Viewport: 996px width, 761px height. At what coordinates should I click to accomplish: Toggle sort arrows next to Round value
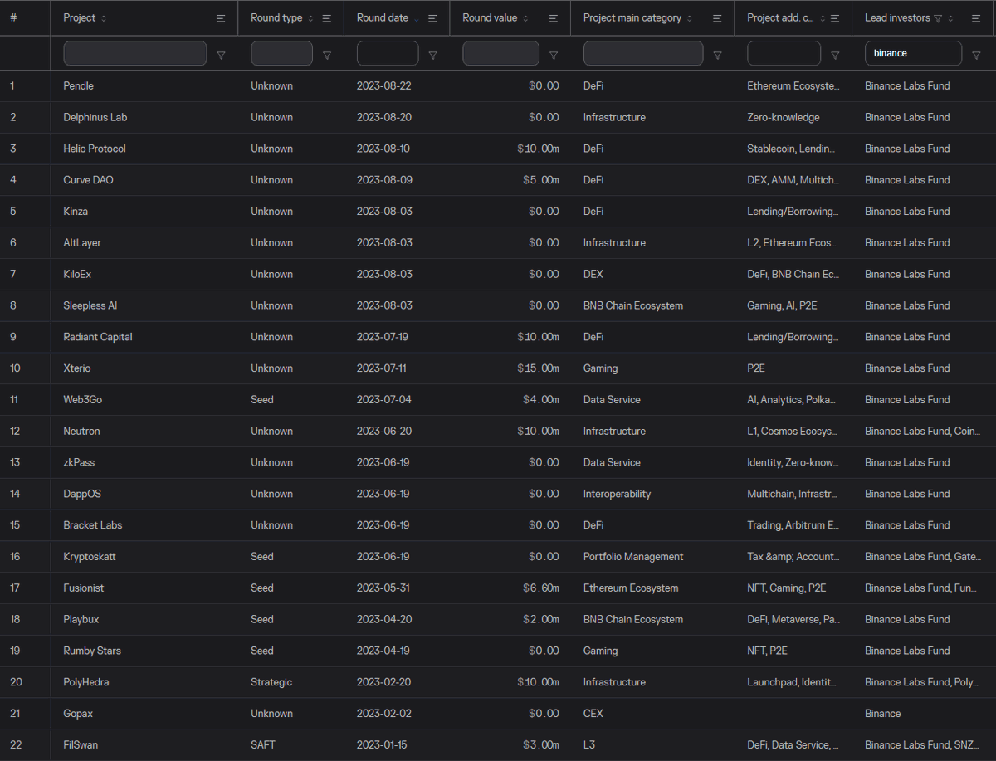pyautogui.click(x=526, y=18)
